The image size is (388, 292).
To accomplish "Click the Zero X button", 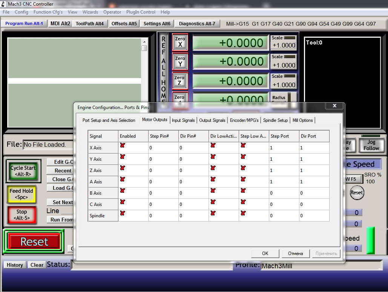I will (180, 42).
